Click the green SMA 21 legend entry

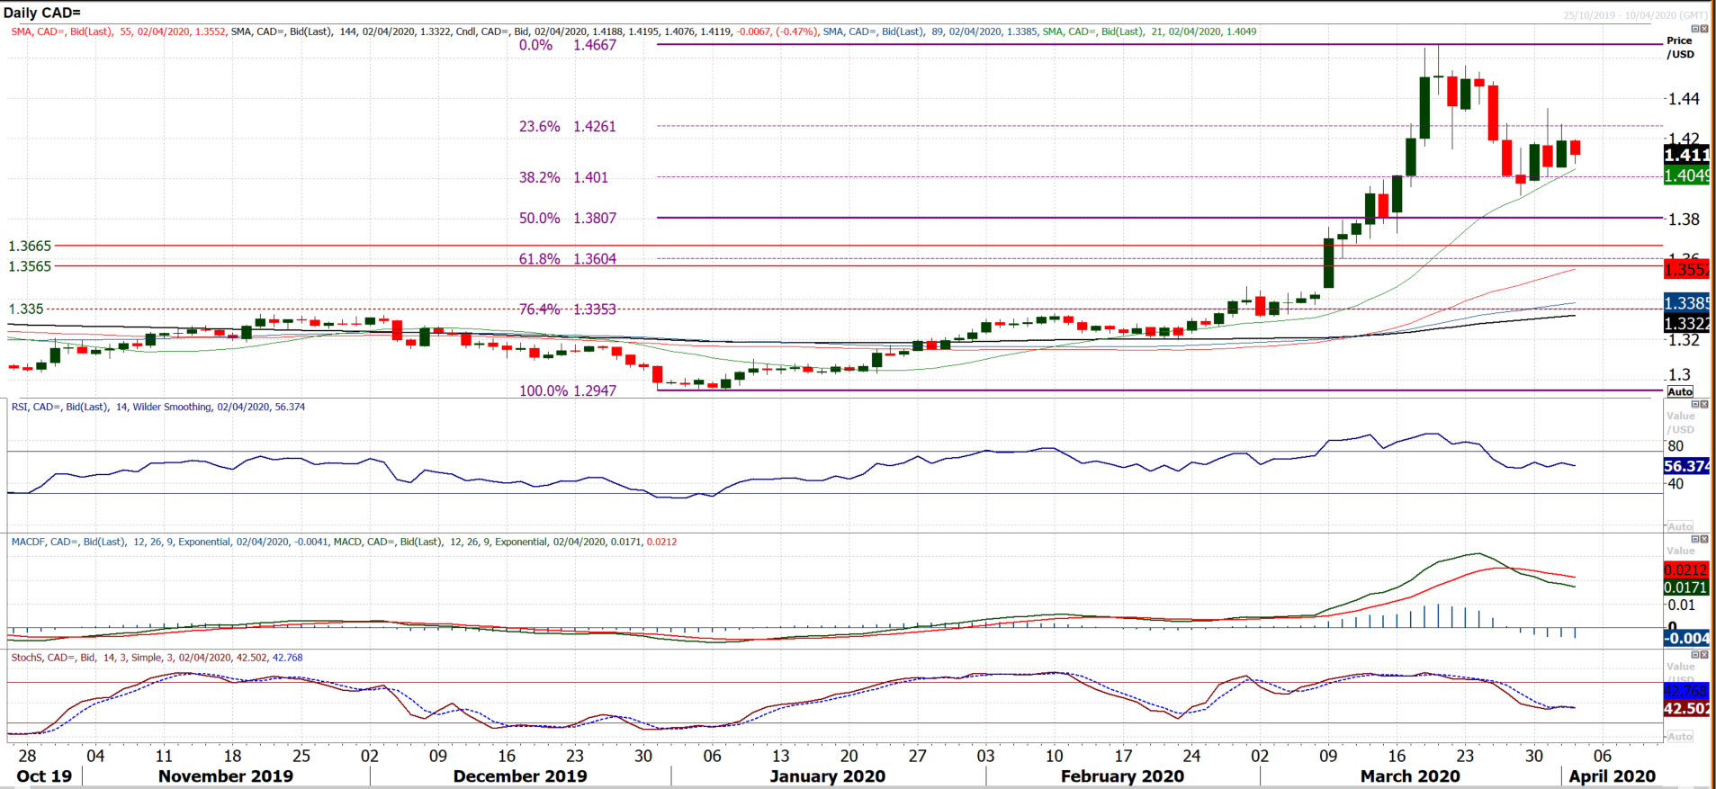pyautogui.click(x=1150, y=31)
